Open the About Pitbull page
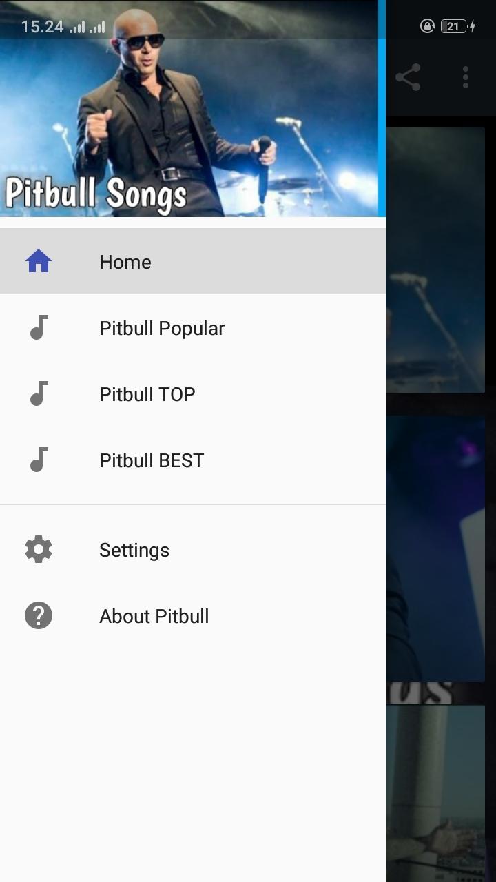 pyautogui.click(x=193, y=616)
